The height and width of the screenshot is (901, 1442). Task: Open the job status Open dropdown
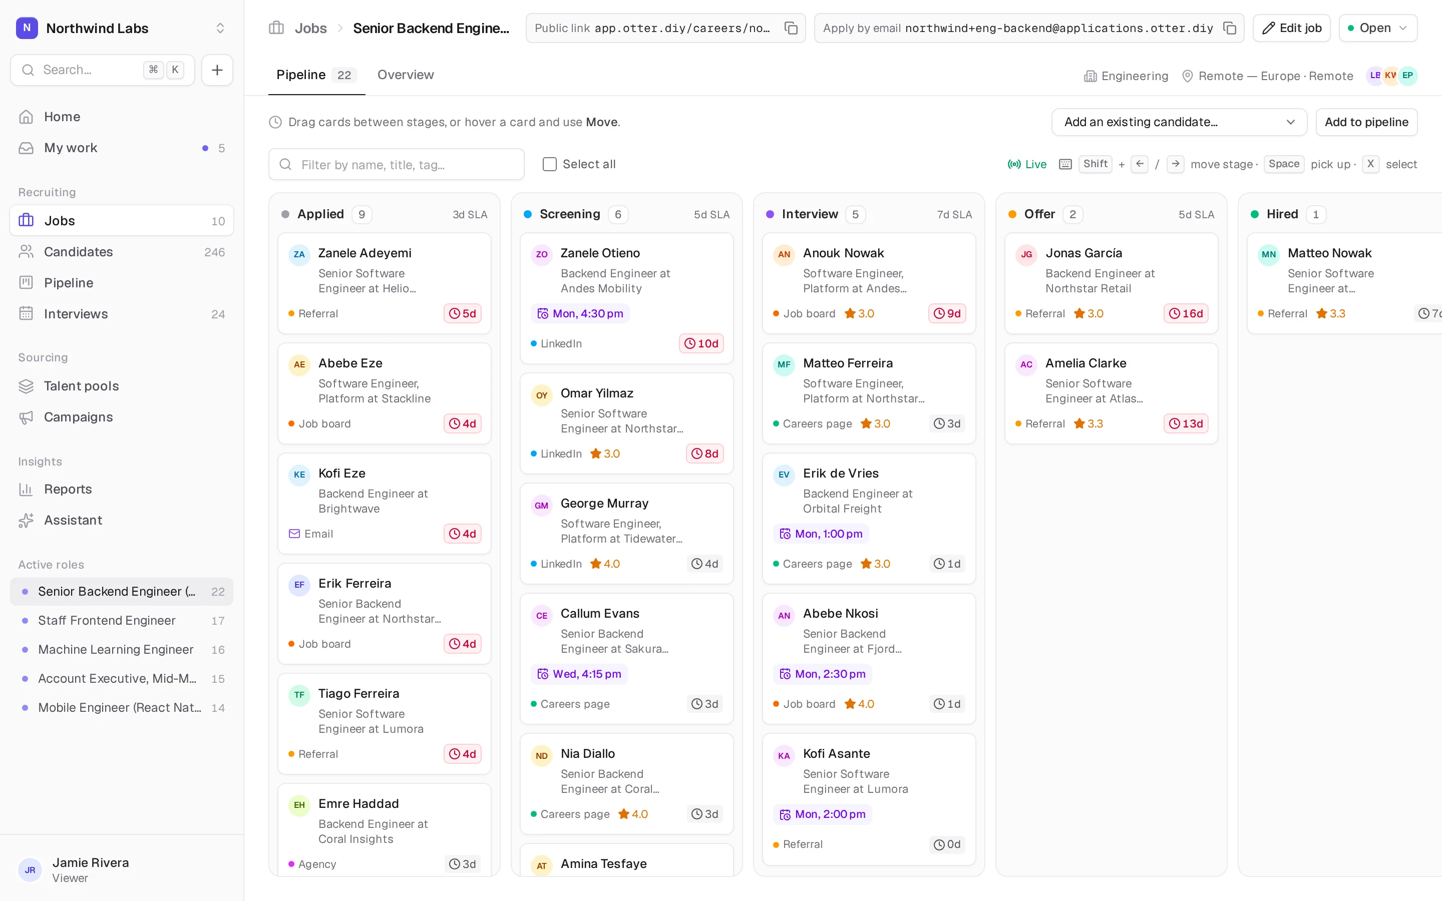pos(1377,28)
